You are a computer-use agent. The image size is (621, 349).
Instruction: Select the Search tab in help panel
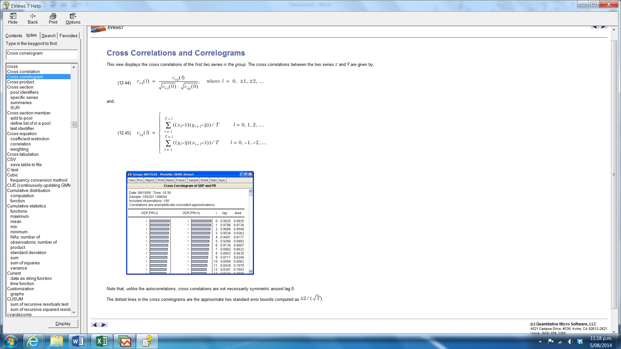[x=48, y=35]
